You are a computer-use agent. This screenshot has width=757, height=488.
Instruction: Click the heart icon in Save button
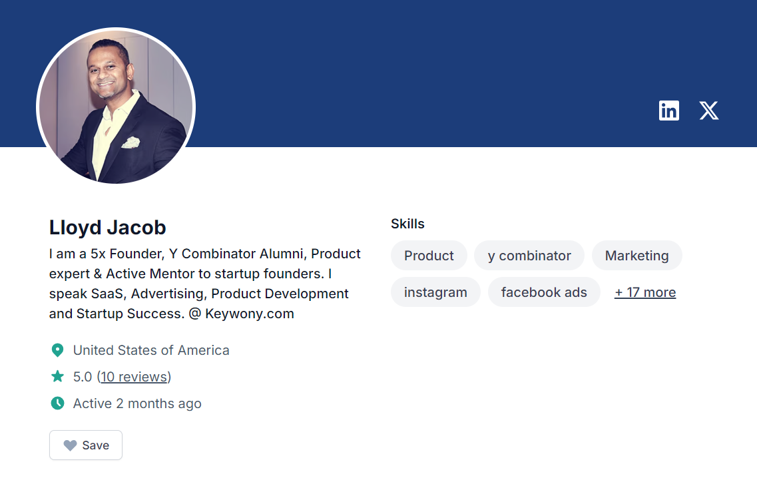(70, 445)
